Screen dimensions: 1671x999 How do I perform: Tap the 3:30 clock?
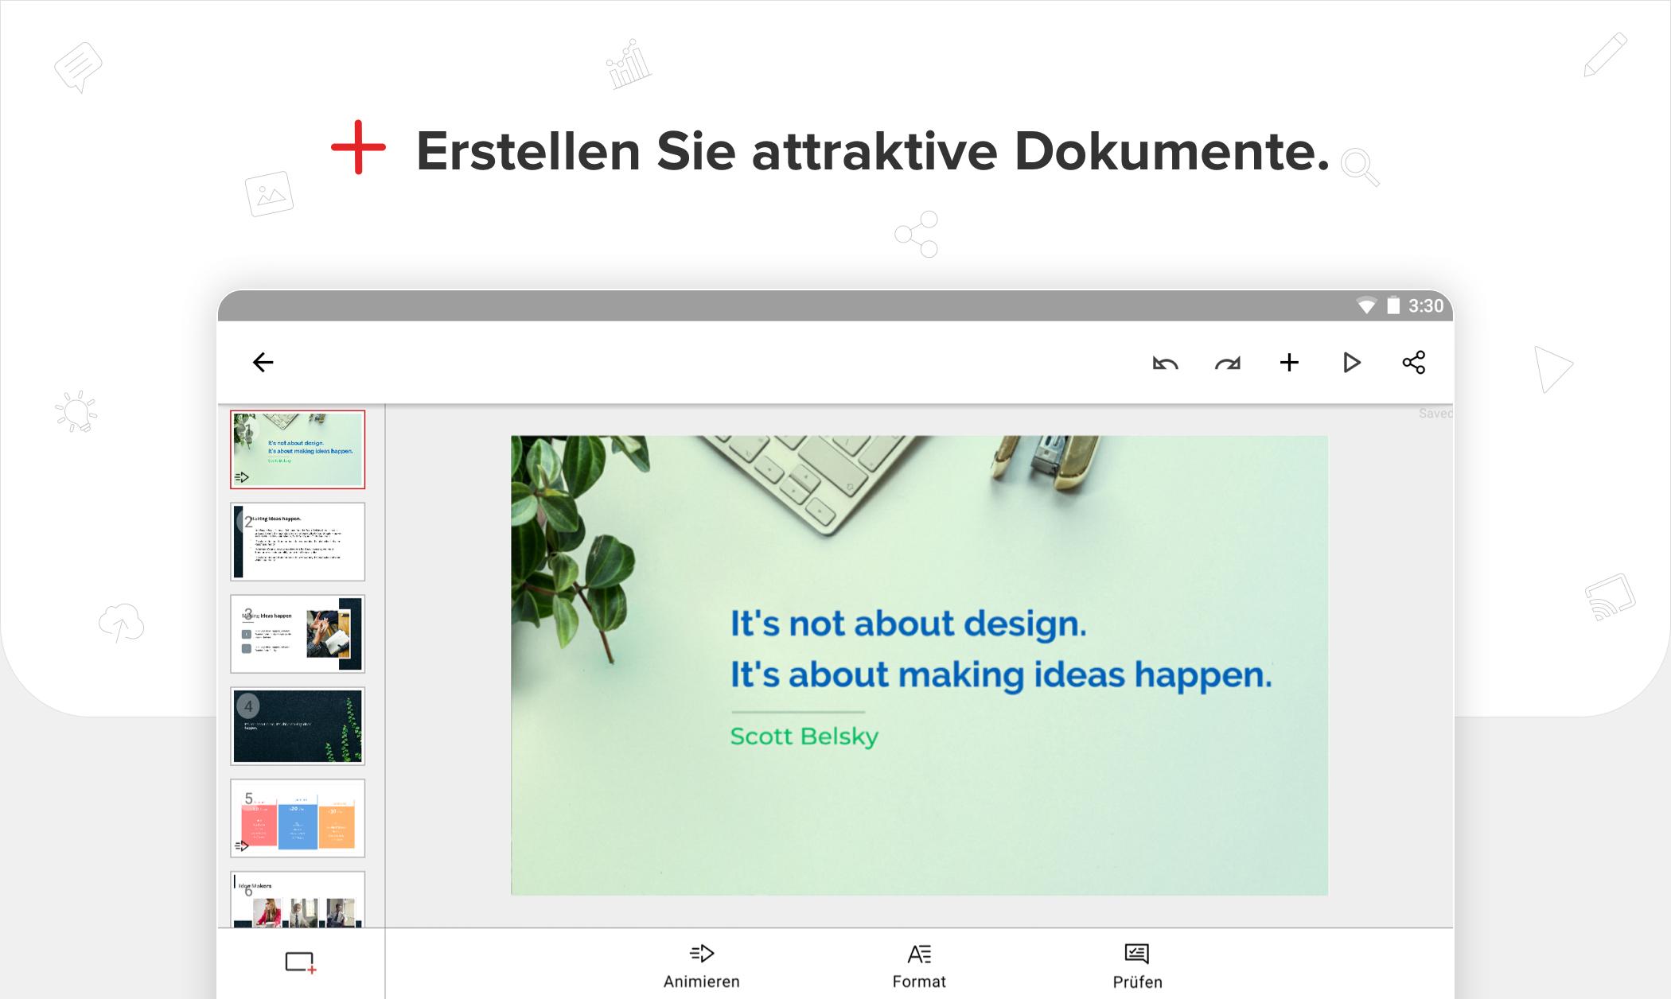(x=1426, y=306)
